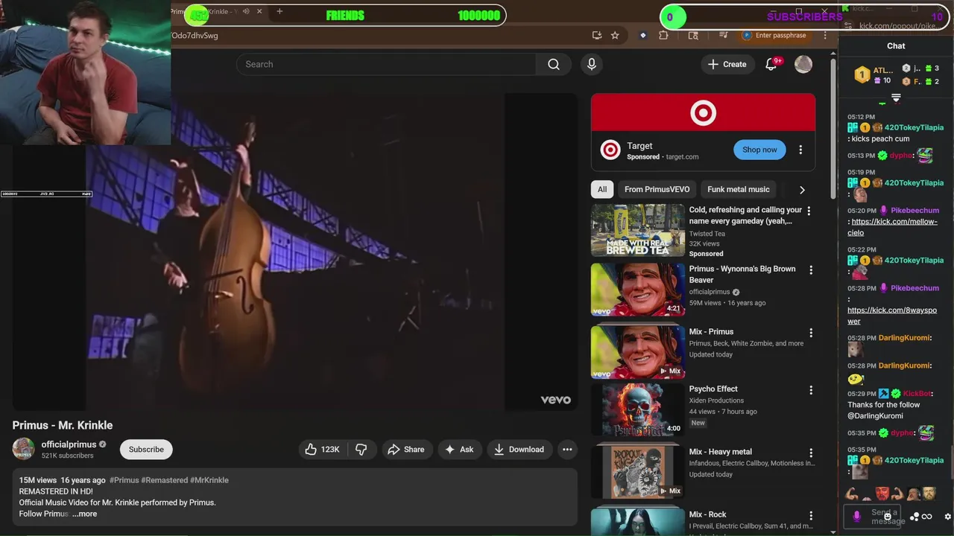
Task: Open the officialprimus channel name
Action: tap(69, 444)
